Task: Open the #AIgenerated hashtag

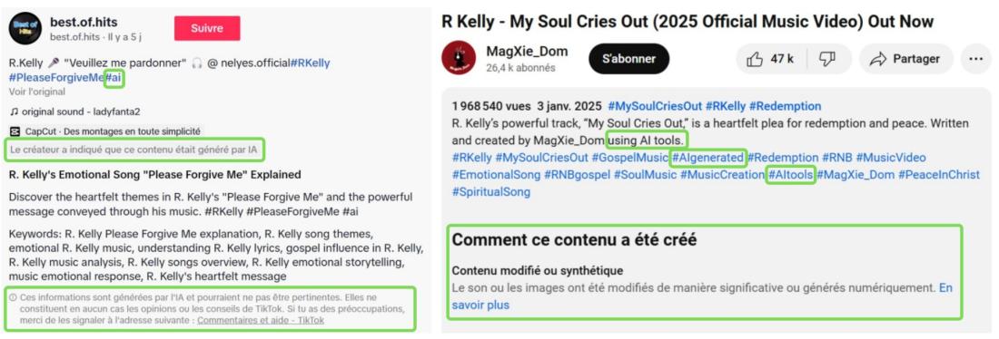Action: pos(708,157)
